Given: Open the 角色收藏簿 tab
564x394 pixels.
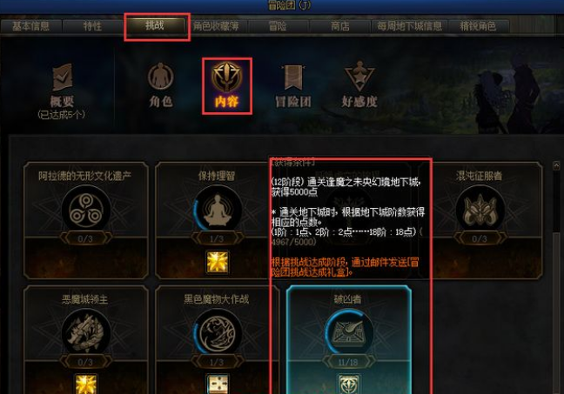Looking at the screenshot, I should point(216,26).
